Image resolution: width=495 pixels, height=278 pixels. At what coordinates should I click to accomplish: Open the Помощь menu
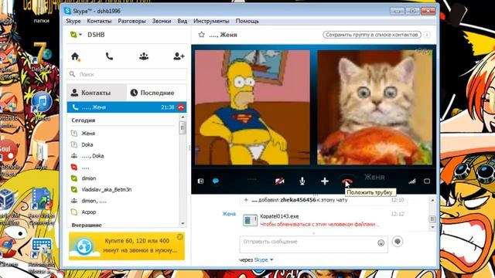point(247,21)
